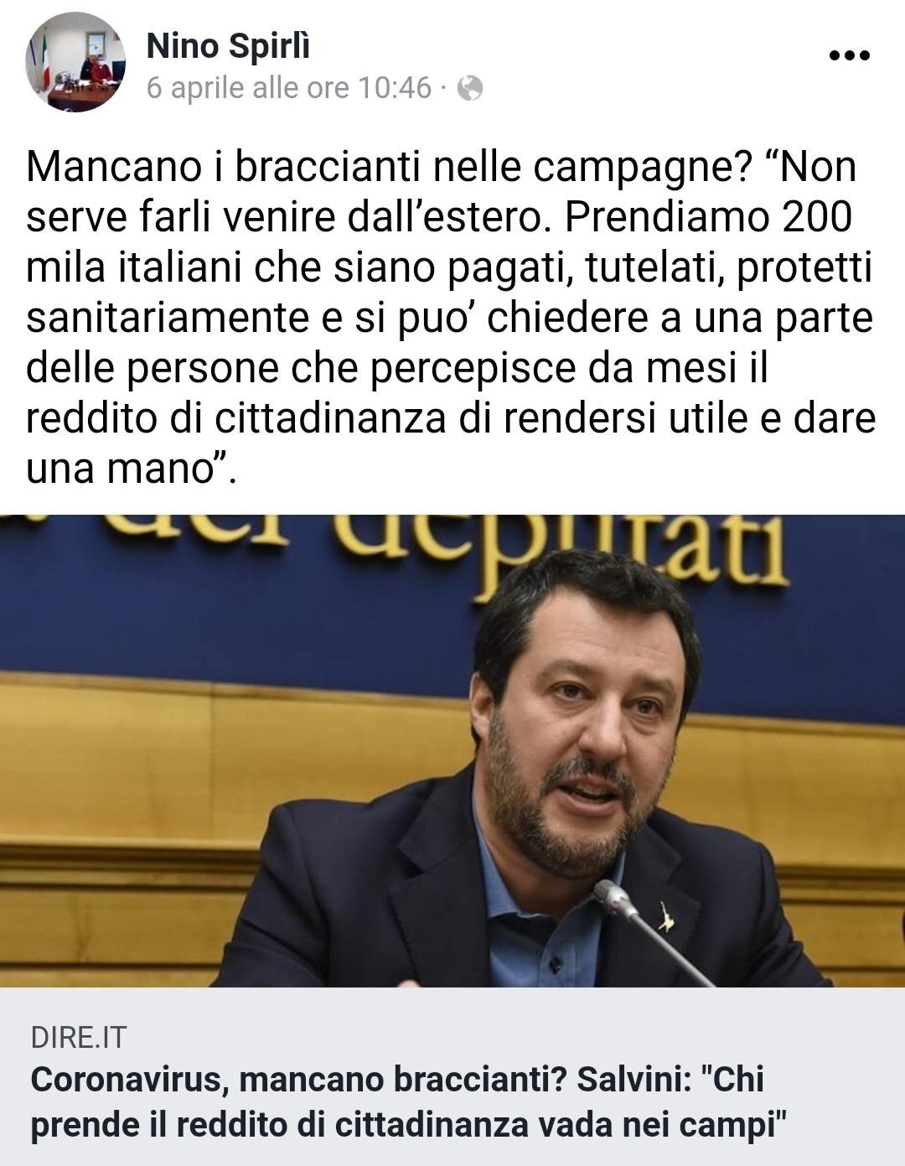
Task: Click the text "reddito di cittadinanza di rendersi utile"
Action: (388, 418)
